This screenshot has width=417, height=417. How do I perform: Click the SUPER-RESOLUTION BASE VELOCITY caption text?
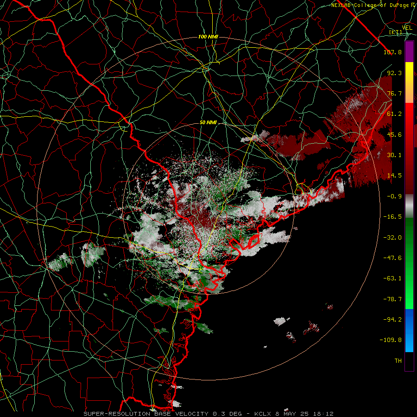point(146,414)
